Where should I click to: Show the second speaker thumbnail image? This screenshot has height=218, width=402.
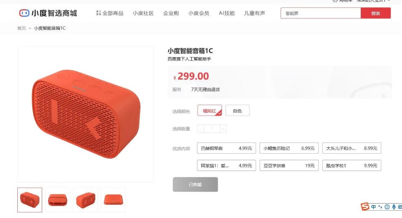point(57,200)
